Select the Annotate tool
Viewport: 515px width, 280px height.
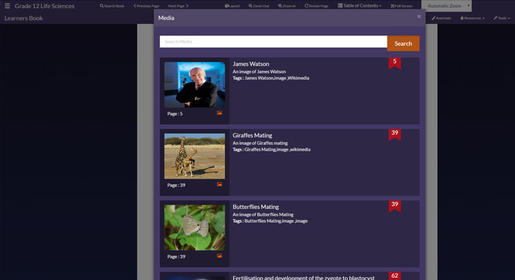(x=441, y=18)
